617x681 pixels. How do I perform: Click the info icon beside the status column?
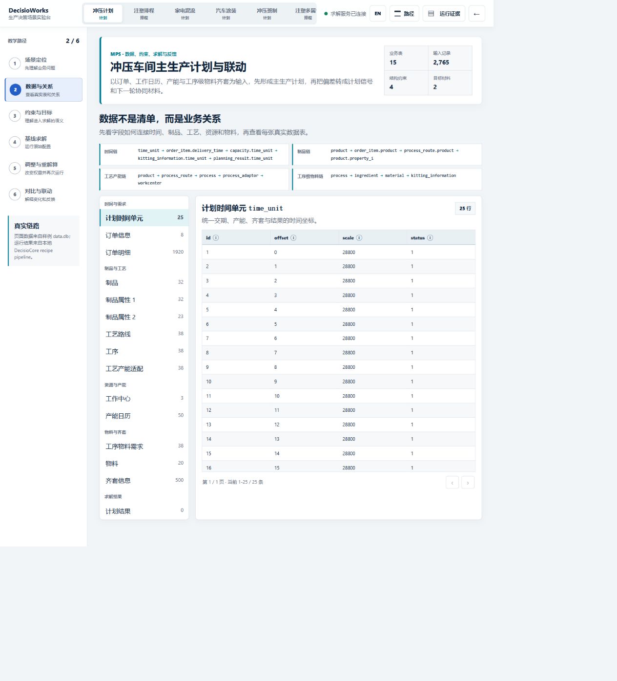pos(430,238)
